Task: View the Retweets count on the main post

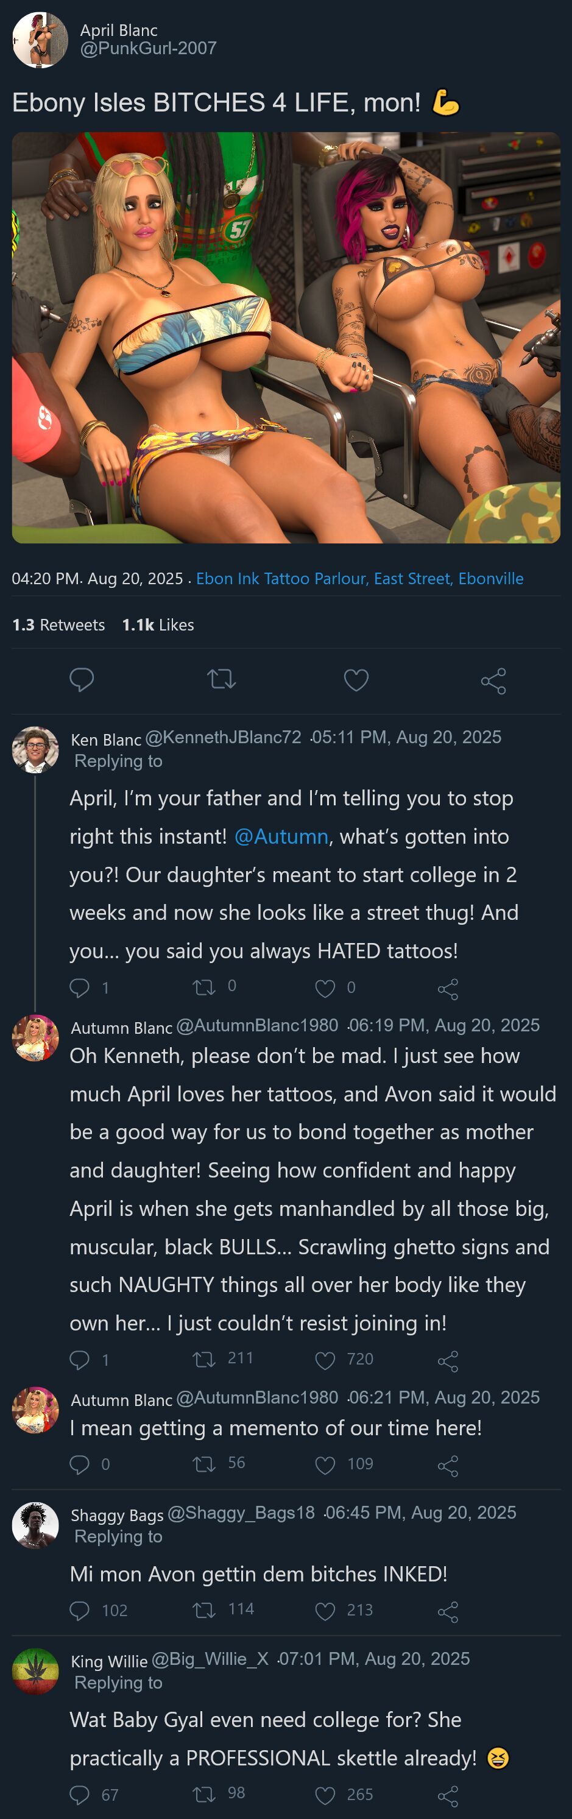Action: 58,625
